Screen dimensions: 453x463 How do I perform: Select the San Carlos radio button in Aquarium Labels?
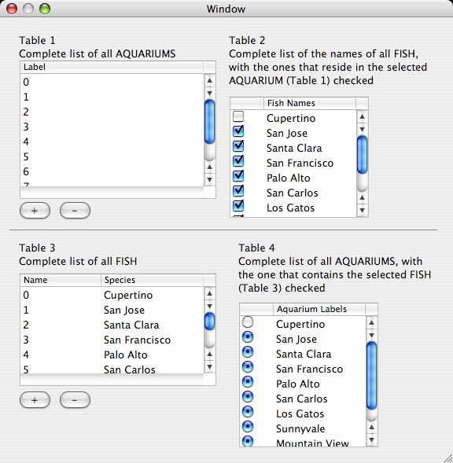248,397
